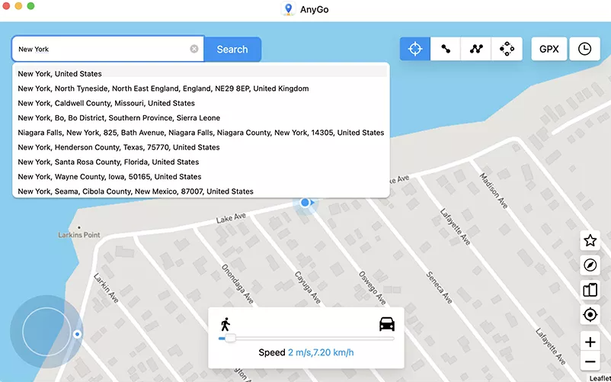Image resolution: width=611 pixels, height=382 pixels.
Task: Choose the multi-spot route mode icon
Action: coord(476,49)
